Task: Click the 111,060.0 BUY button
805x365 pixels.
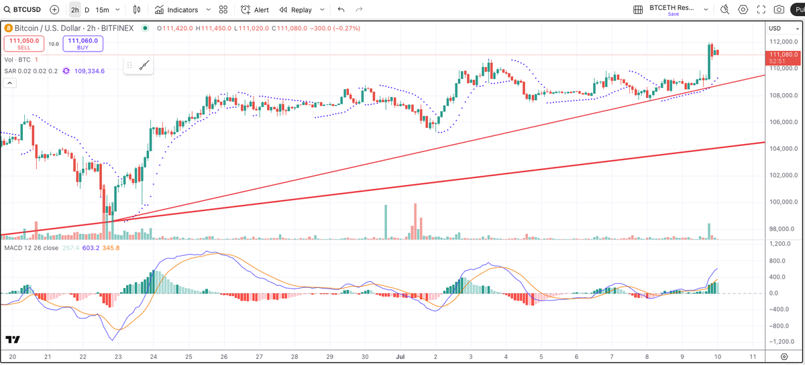Action: click(x=83, y=44)
